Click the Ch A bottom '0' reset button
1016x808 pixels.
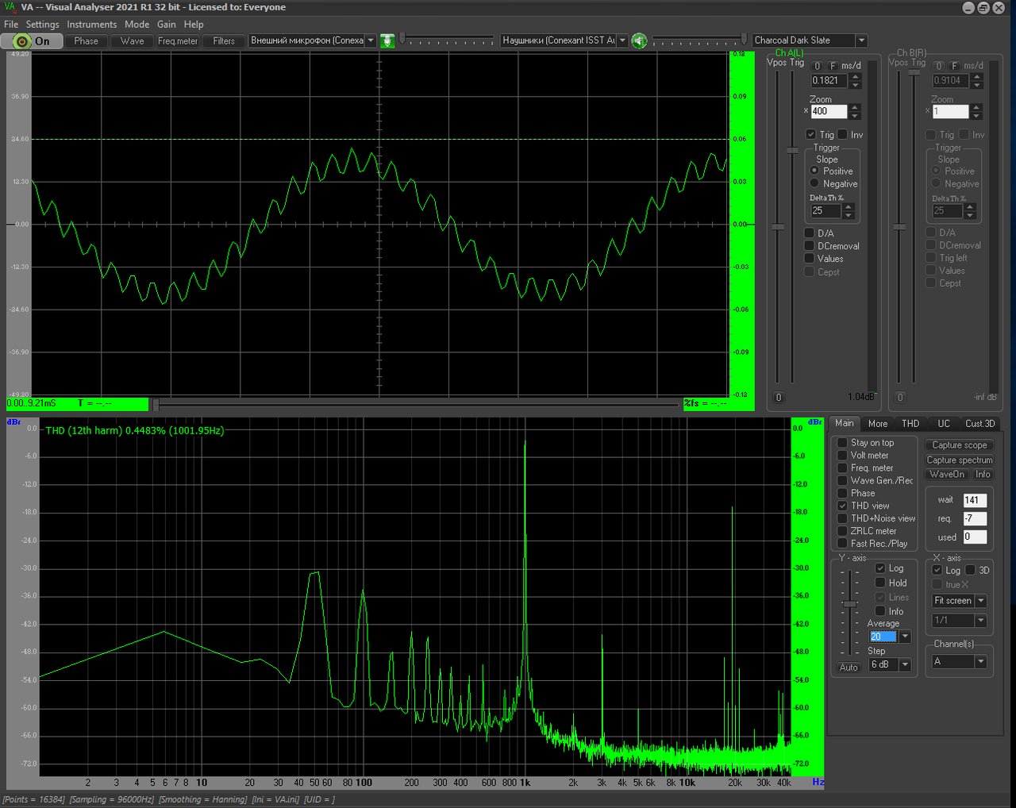tap(779, 398)
